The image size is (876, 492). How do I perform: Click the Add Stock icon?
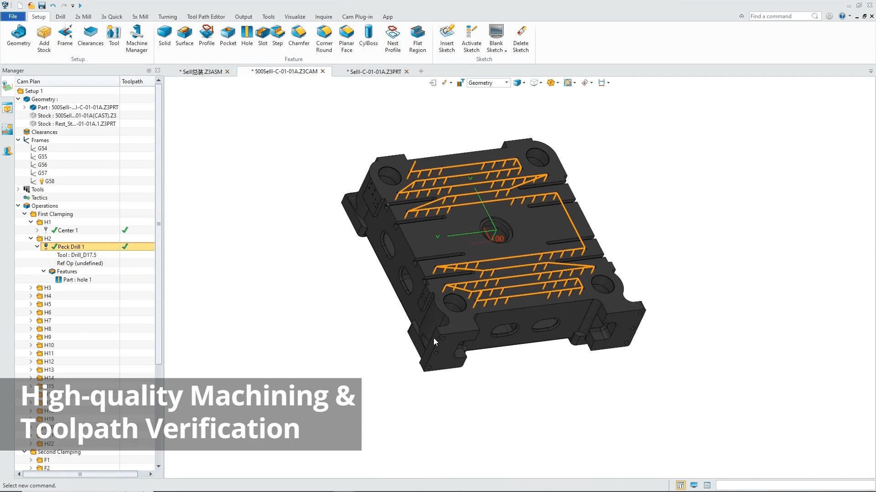44,33
